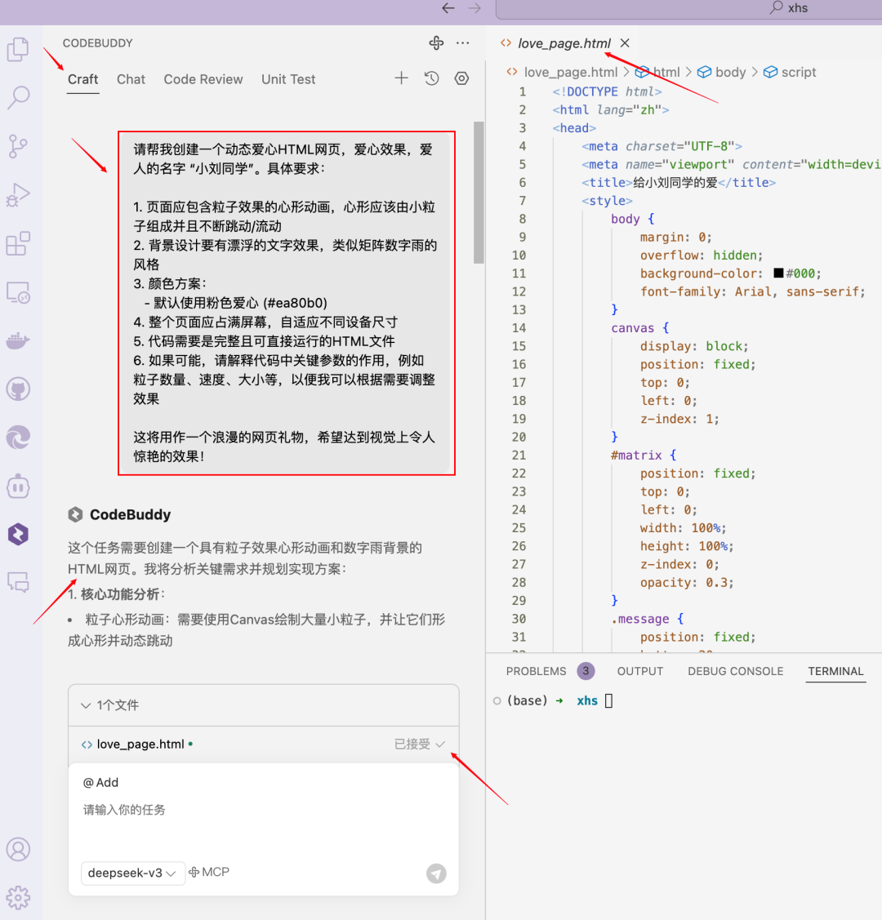
Task: Open the deepseek-v3 model dropdown
Action: 132,873
